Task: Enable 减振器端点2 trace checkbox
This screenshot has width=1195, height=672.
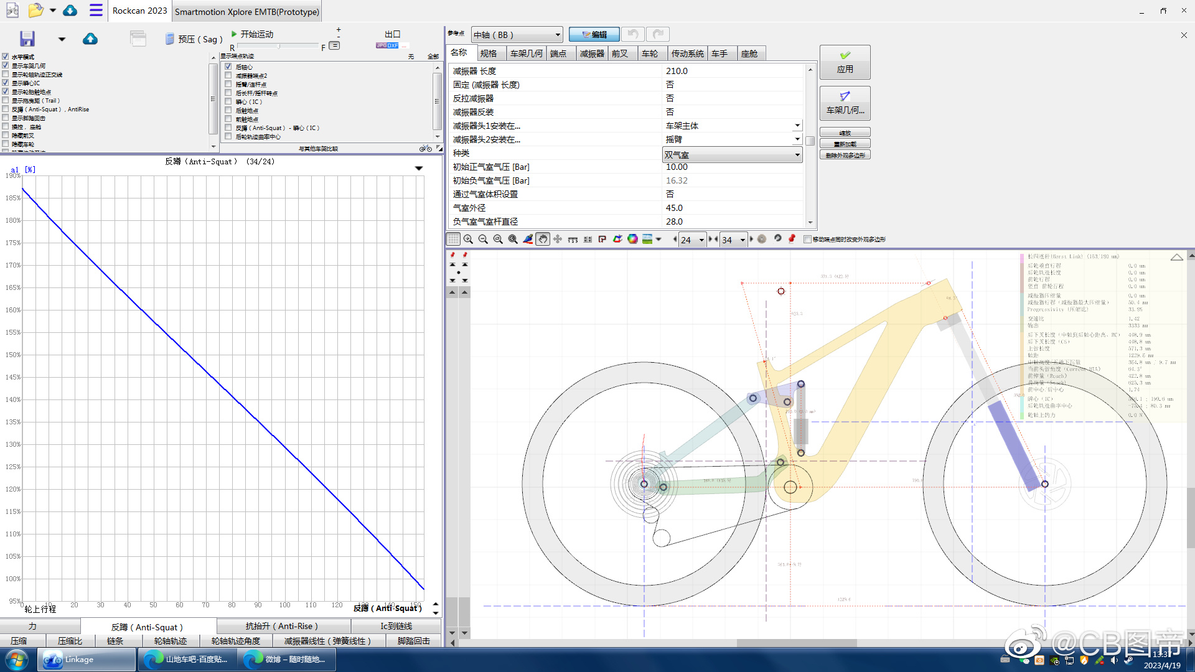Action: click(x=228, y=75)
